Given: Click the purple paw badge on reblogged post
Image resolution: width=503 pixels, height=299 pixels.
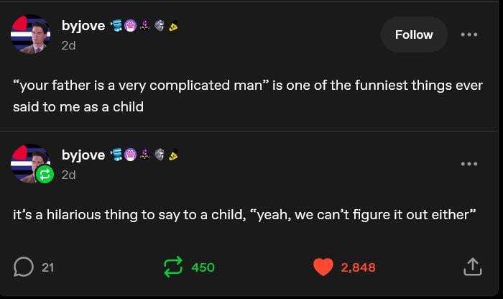Looking at the screenshot, I should [131, 155].
